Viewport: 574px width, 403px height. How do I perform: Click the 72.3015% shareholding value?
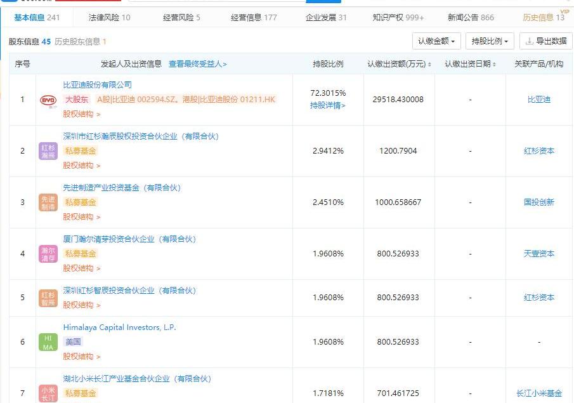coord(328,93)
